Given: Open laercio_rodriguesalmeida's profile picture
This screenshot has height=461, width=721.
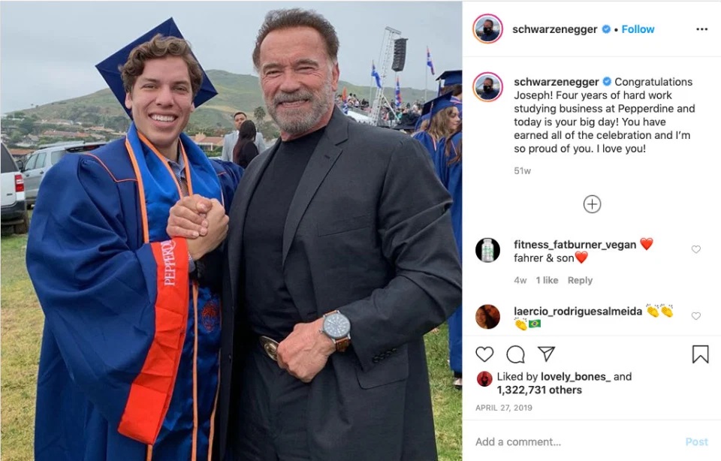Looking at the screenshot, I should pos(487,317).
